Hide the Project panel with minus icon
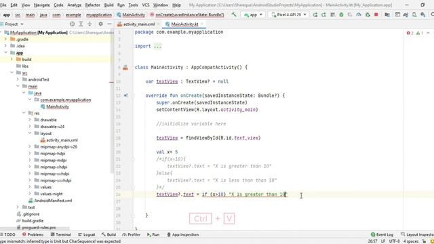The image size is (434, 244). (x=109, y=24)
